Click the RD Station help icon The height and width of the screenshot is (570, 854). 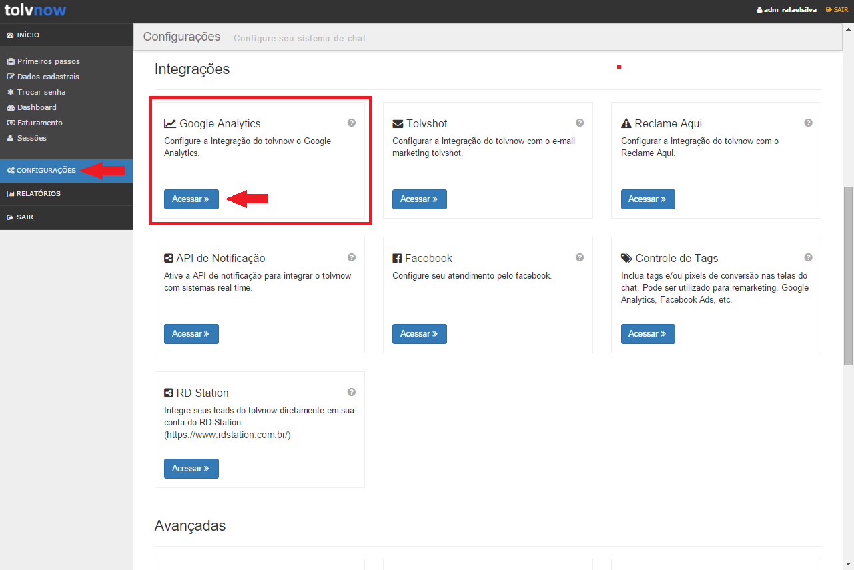tap(352, 392)
